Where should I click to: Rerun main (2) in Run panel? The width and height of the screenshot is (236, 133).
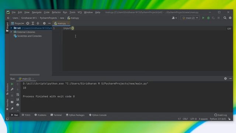click(12, 84)
